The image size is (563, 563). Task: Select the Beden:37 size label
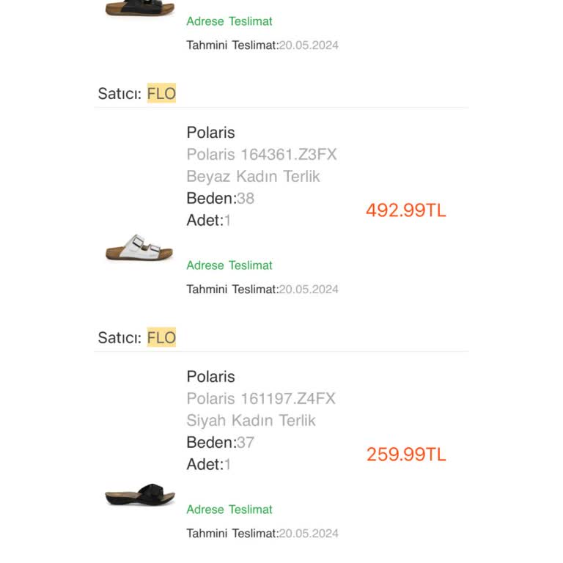(220, 442)
